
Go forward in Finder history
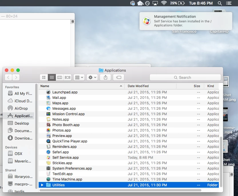click(16, 77)
